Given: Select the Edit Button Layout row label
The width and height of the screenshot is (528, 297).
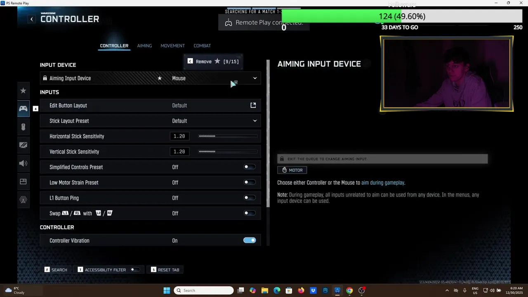Looking at the screenshot, I should (68, 106).
